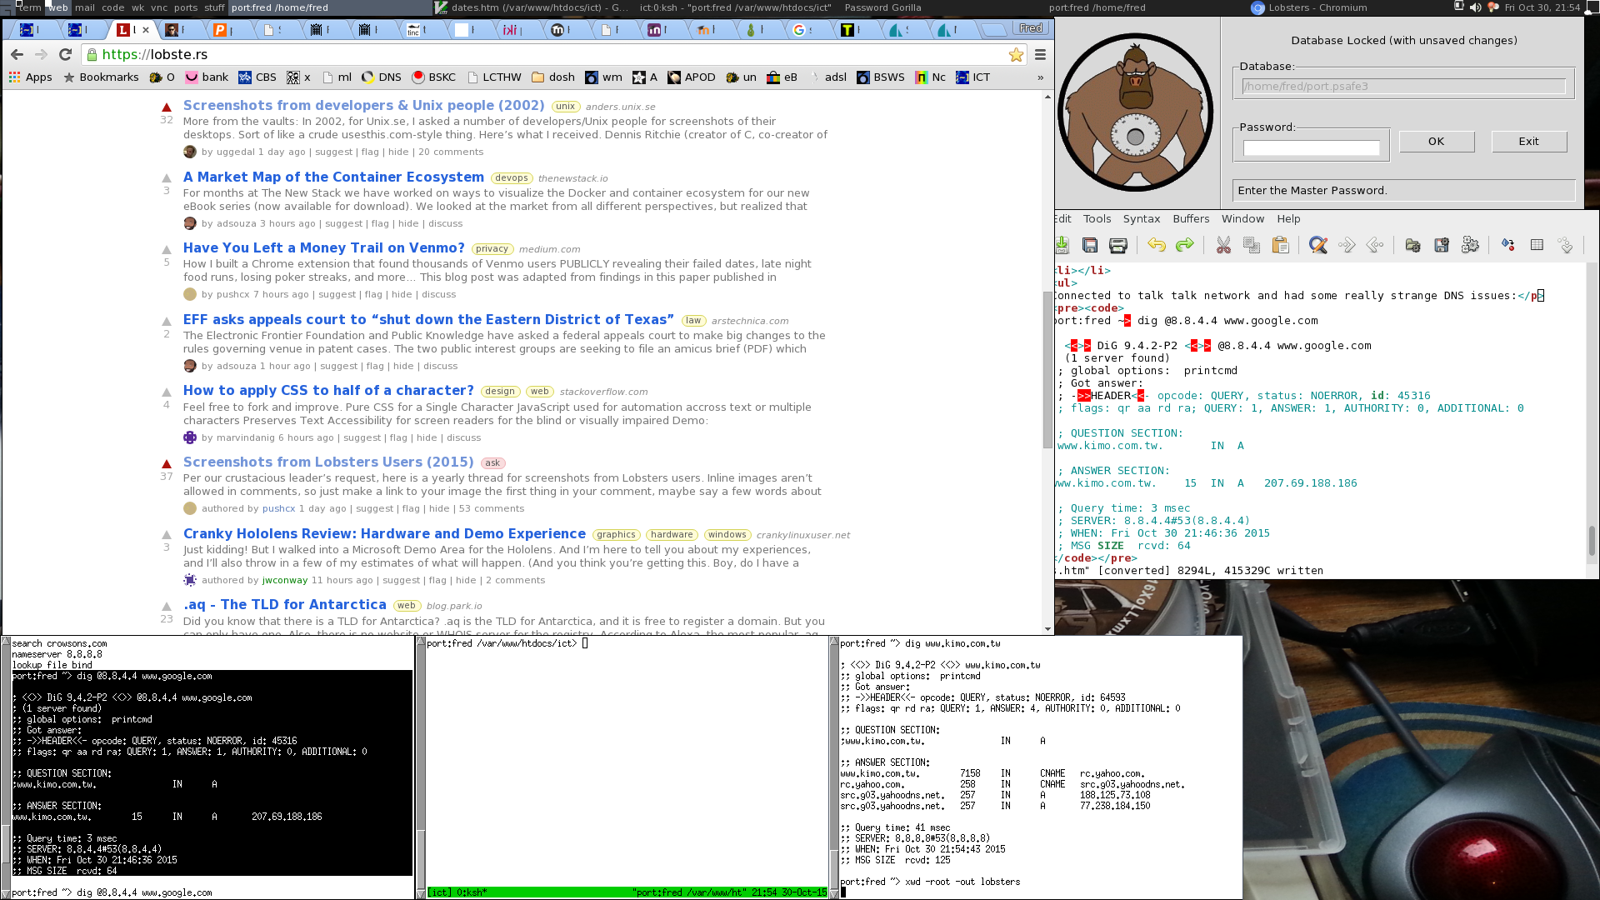This screenshot has width=1600, height=900.
Task: Click the master Password input field
Action: (1311, 147)
